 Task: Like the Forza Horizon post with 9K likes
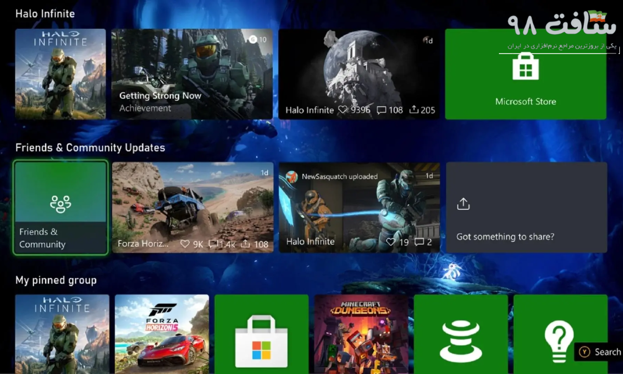pos(185,244)
